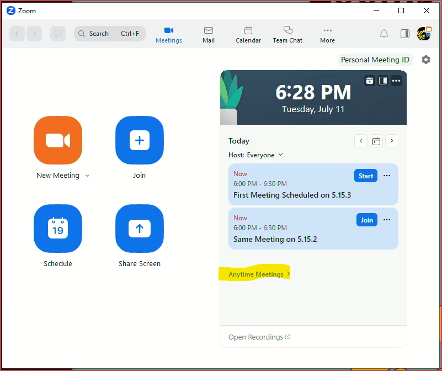Open Recordings link
Viewport: 442px width, 371px height.
point(259,337)
